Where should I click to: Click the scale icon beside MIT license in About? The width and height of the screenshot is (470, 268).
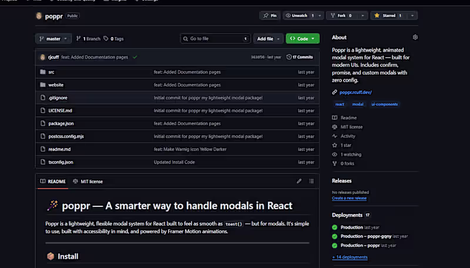(334, 127)
